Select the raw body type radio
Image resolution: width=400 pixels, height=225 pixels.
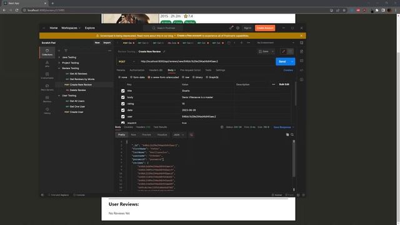tap(183, 77)
